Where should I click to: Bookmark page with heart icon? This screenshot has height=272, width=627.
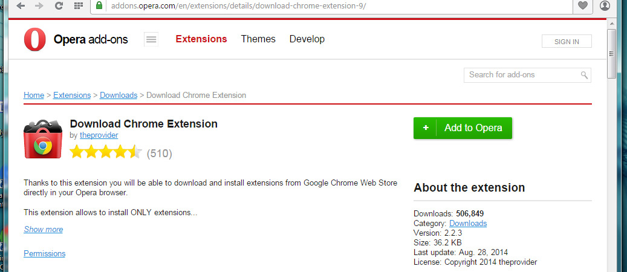point(583,6)
